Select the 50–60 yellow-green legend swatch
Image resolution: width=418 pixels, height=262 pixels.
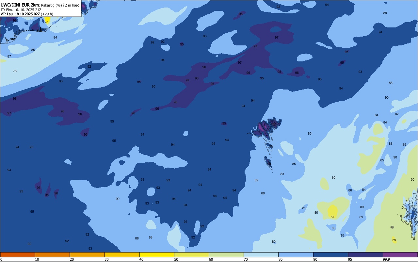pyautogui.click(x=191, y=254)
